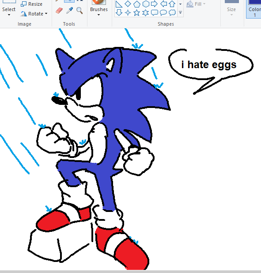Select the diamond shape
Image resolution: width=261 pixels, height=273 pixels.
(128, 4)
